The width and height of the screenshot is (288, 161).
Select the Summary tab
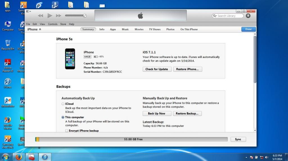[x=88, y=29]
